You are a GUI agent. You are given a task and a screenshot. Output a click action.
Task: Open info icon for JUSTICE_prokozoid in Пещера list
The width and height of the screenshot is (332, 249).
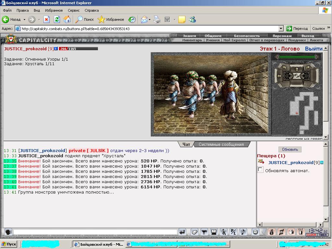point(322,162)
